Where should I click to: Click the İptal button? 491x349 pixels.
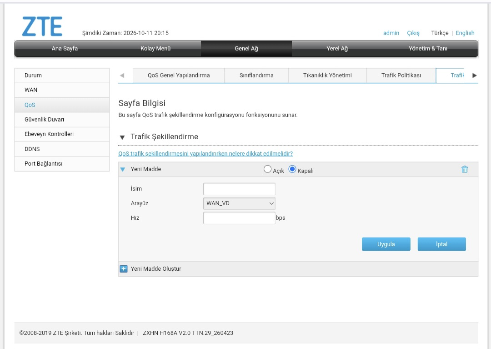(442, 244)
